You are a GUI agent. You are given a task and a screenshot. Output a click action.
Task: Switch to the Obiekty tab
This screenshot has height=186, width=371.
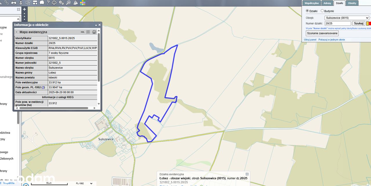click(352, 3)
